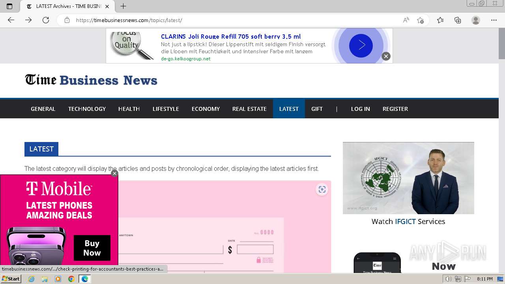Dismiss the T-Mobile popup ad
Screen dimensions: 505x284
point(114,174)
